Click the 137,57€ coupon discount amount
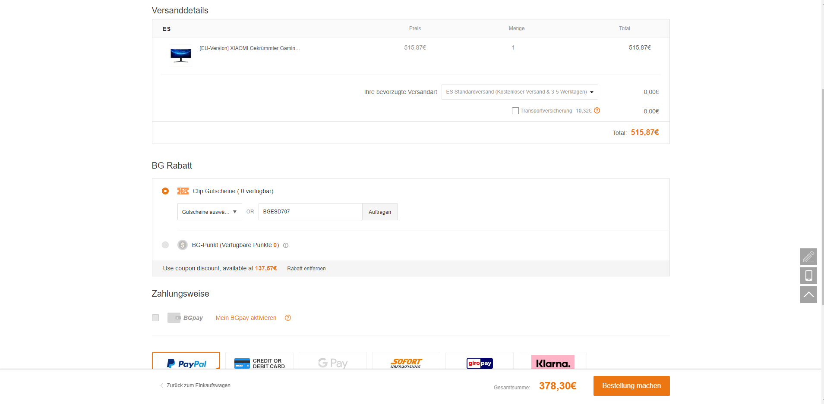 tap(266, 268)
